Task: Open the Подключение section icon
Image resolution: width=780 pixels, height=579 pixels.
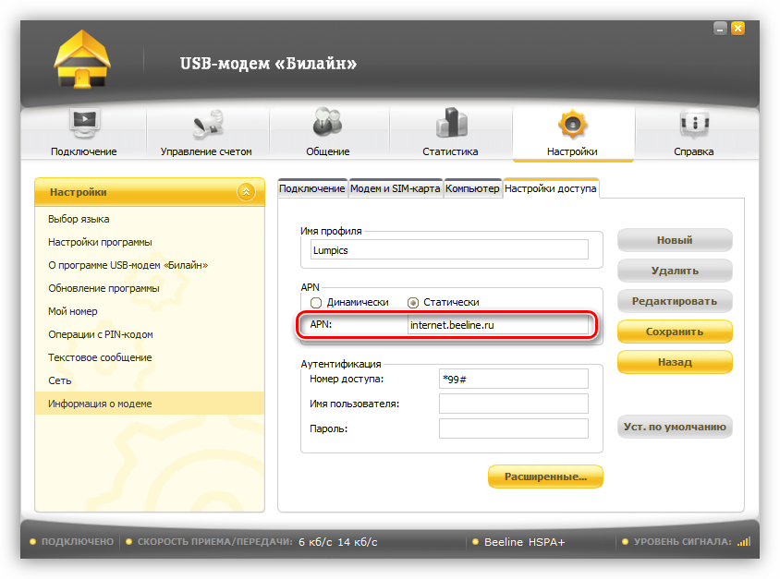Action: [x=84, y=124]
